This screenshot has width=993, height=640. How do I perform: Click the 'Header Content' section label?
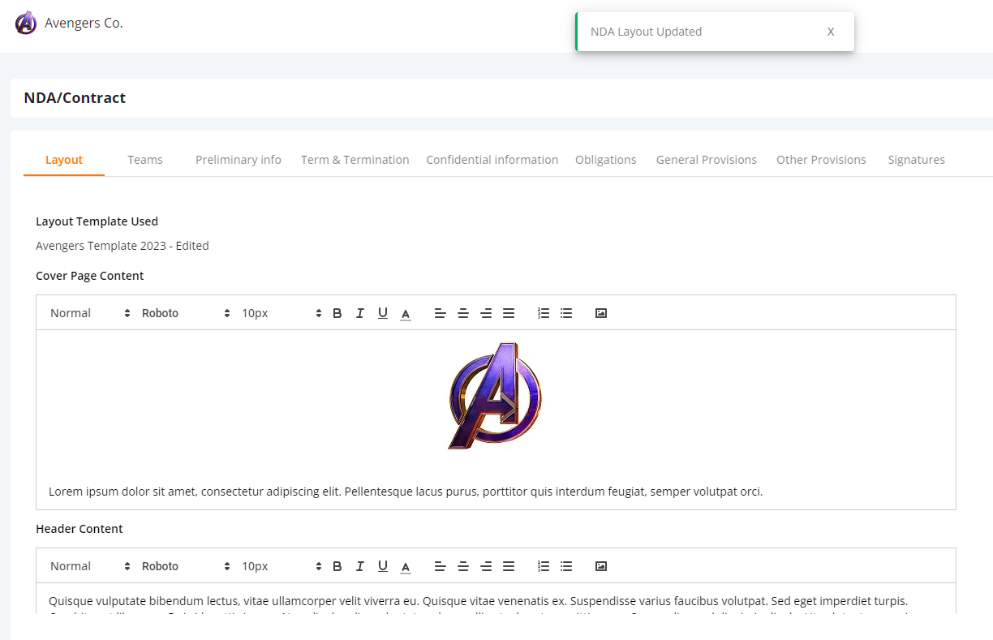80,529
